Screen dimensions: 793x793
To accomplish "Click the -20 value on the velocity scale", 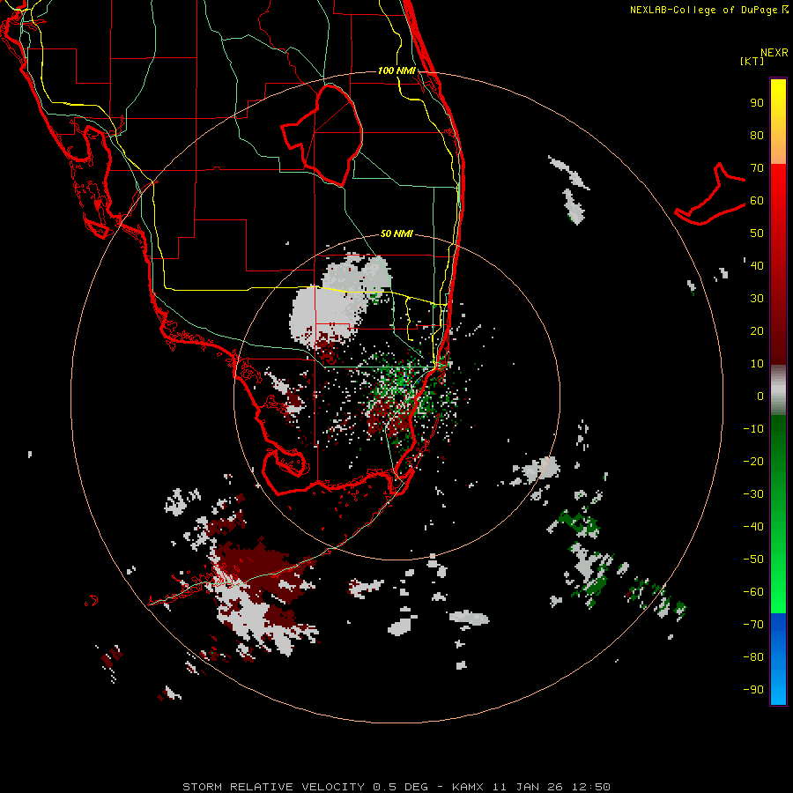I will point(753,462).
